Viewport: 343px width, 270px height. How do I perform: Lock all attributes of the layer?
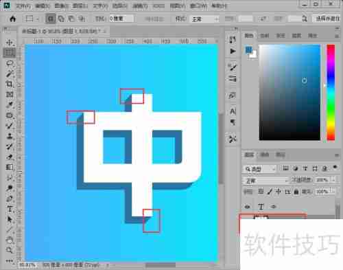click(296, 192)
